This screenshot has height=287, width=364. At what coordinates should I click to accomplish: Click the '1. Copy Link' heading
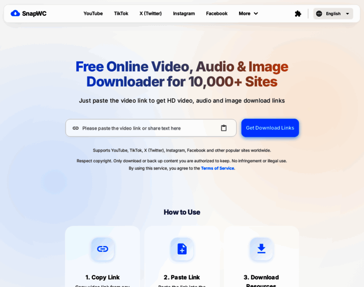tap(102, 277)
